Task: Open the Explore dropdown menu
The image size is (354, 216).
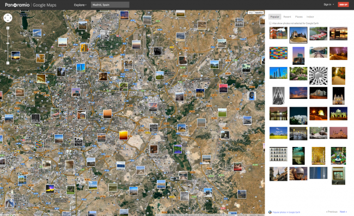Action: pos(80,5)
